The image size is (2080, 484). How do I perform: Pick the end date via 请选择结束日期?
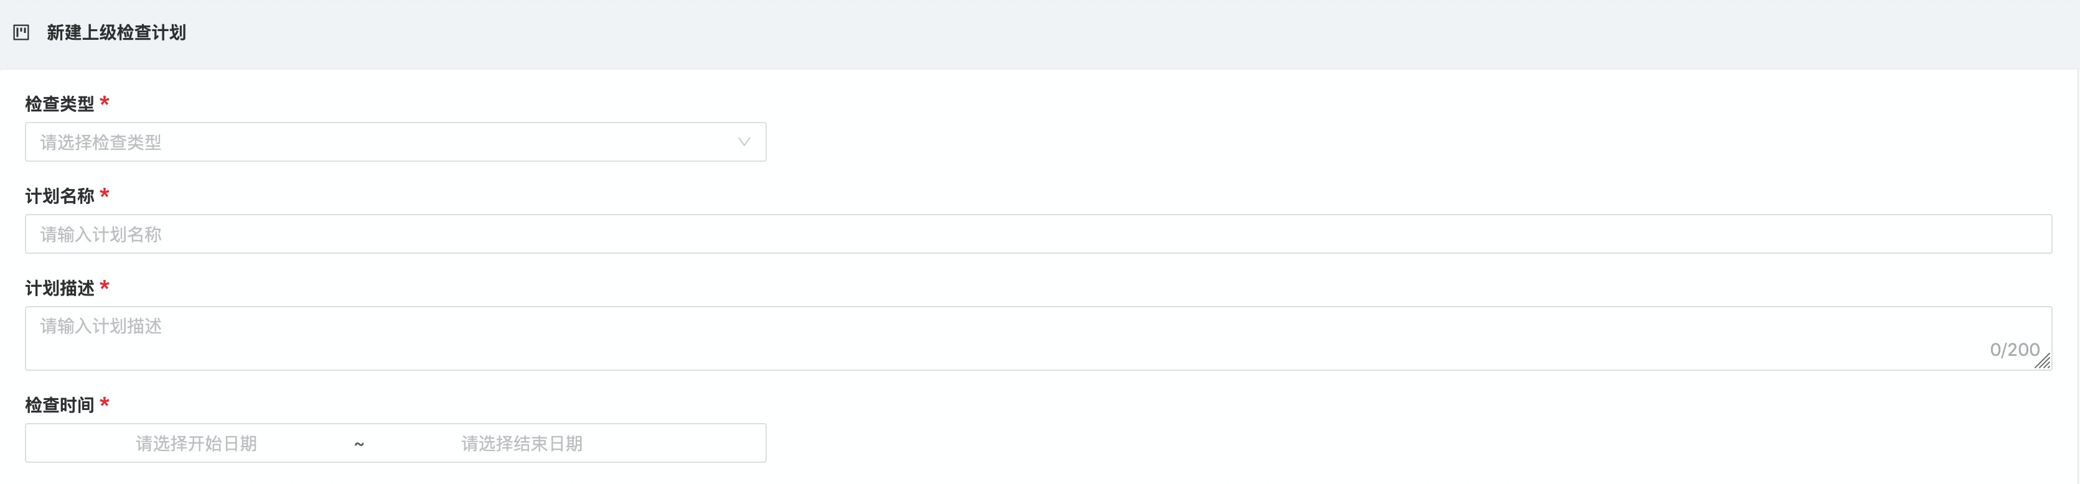click(x=522, y=444)
